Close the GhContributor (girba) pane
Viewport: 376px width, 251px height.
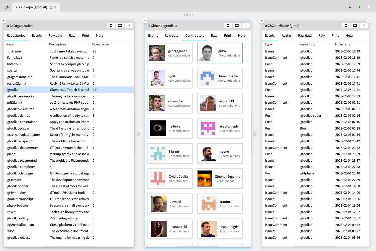(369, 21)
